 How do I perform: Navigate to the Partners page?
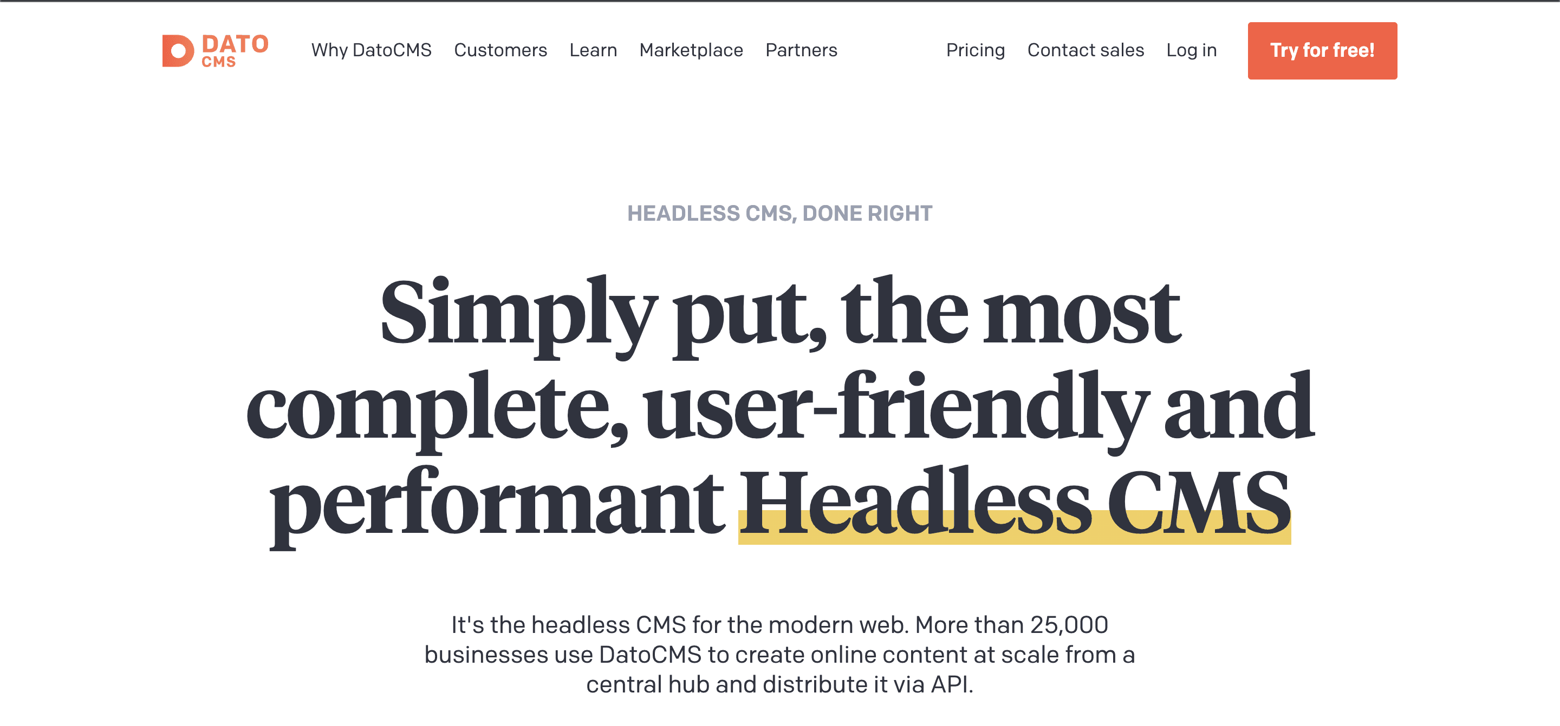click(x=801, y=50)
